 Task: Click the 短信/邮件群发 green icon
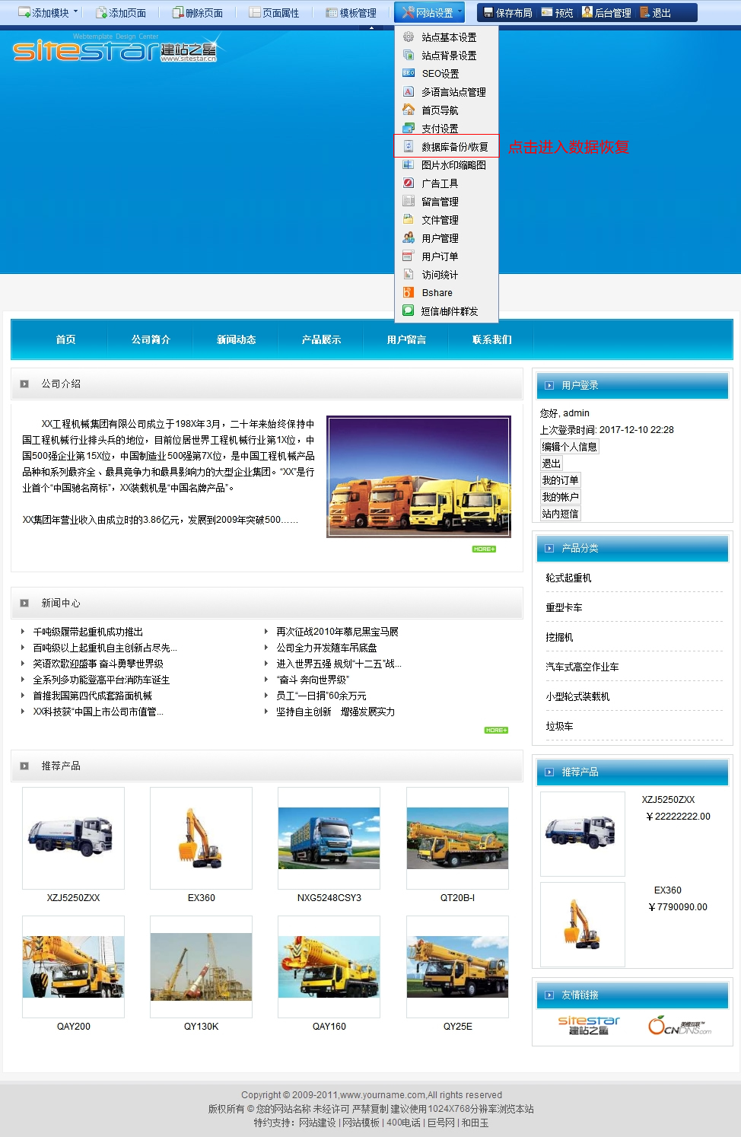click(x=409, y=311)
